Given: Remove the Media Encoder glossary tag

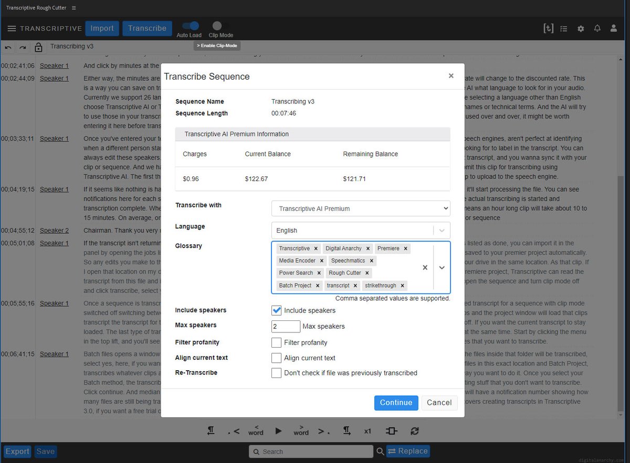Looking at the screenshot, I should [322, 261].
